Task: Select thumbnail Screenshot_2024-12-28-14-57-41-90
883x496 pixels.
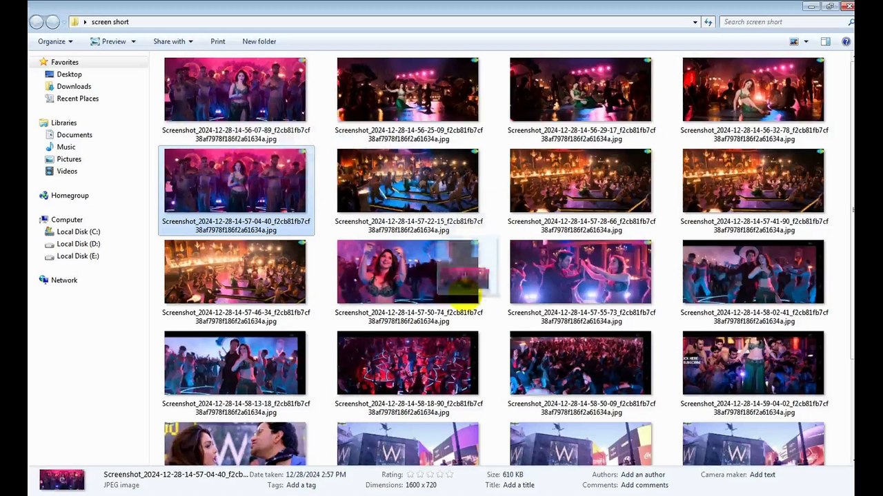Action: pos(753,180)
